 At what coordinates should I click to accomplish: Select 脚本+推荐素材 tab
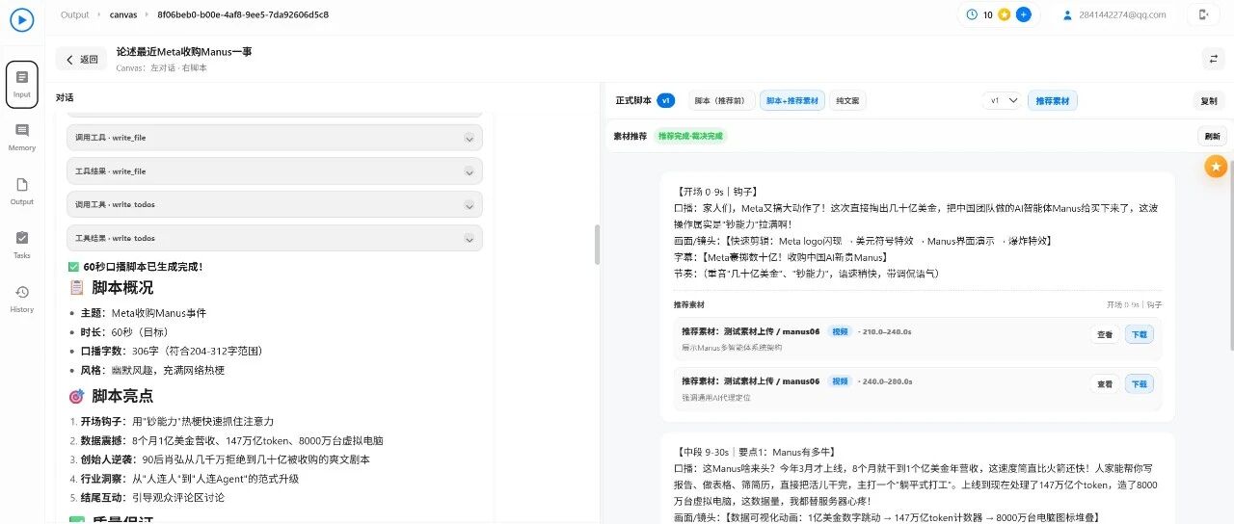pos(792,100)
